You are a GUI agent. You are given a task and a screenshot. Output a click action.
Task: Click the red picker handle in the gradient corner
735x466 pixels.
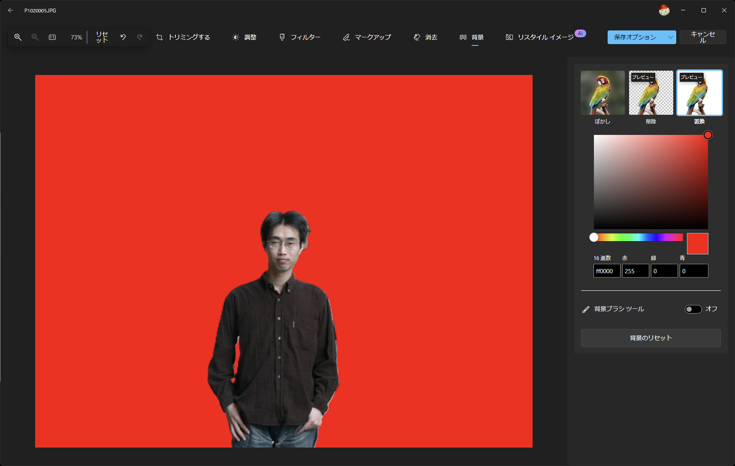(x=708, y=135)
